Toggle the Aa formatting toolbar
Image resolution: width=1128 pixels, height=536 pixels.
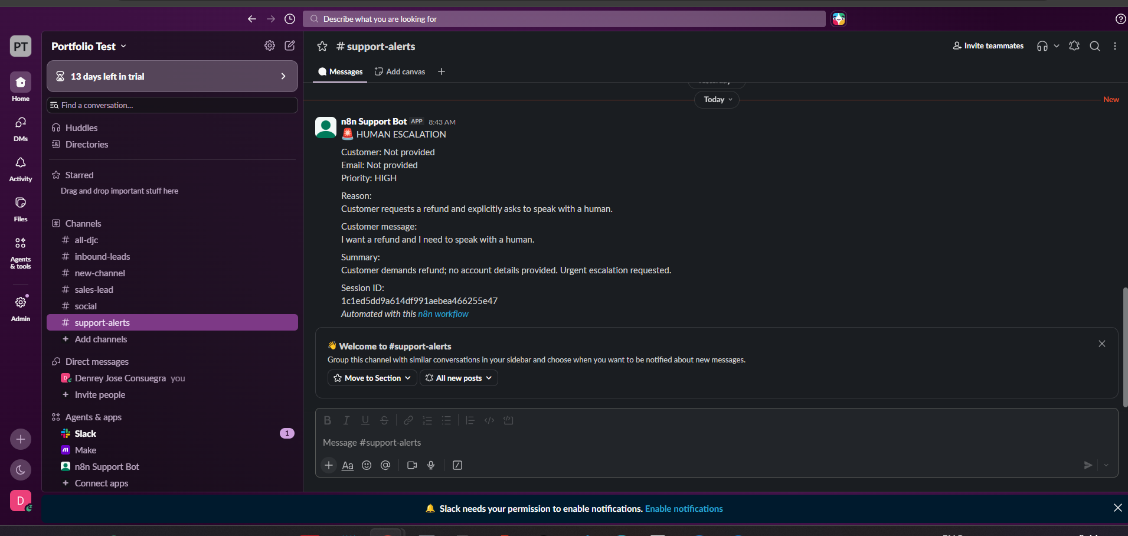[348, 465]
